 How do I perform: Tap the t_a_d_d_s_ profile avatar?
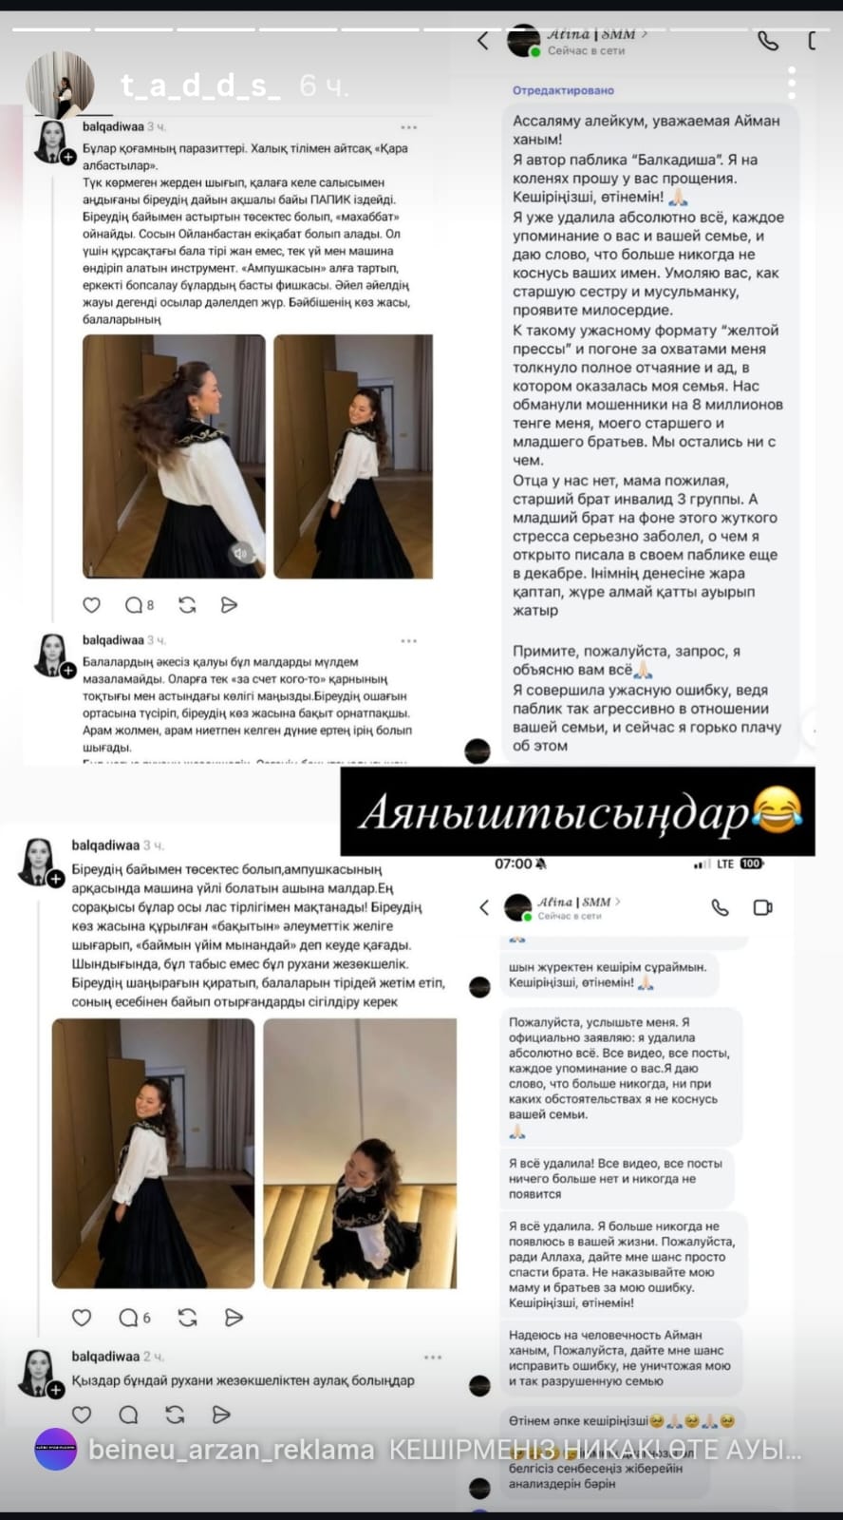(60, 85)
